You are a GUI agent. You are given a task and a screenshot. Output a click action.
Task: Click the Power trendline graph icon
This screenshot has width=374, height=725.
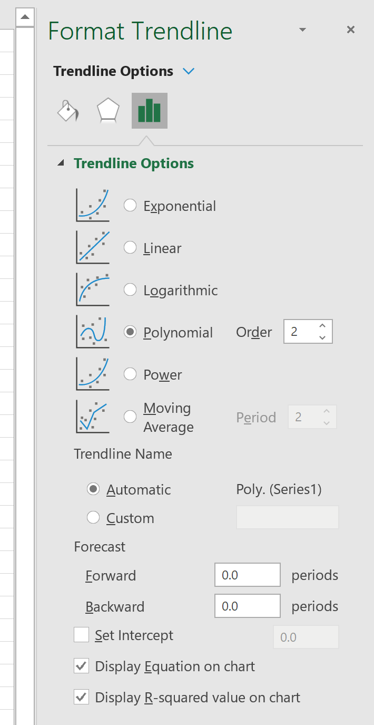tap(93, 374)
